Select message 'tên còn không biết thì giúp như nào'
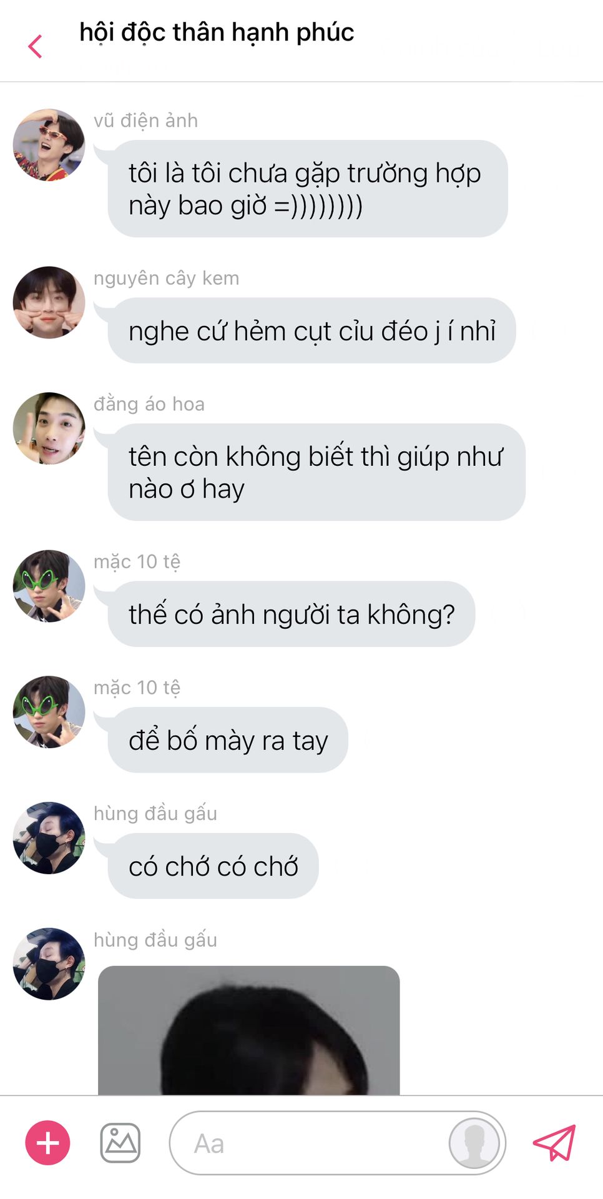 click(316, 472)
